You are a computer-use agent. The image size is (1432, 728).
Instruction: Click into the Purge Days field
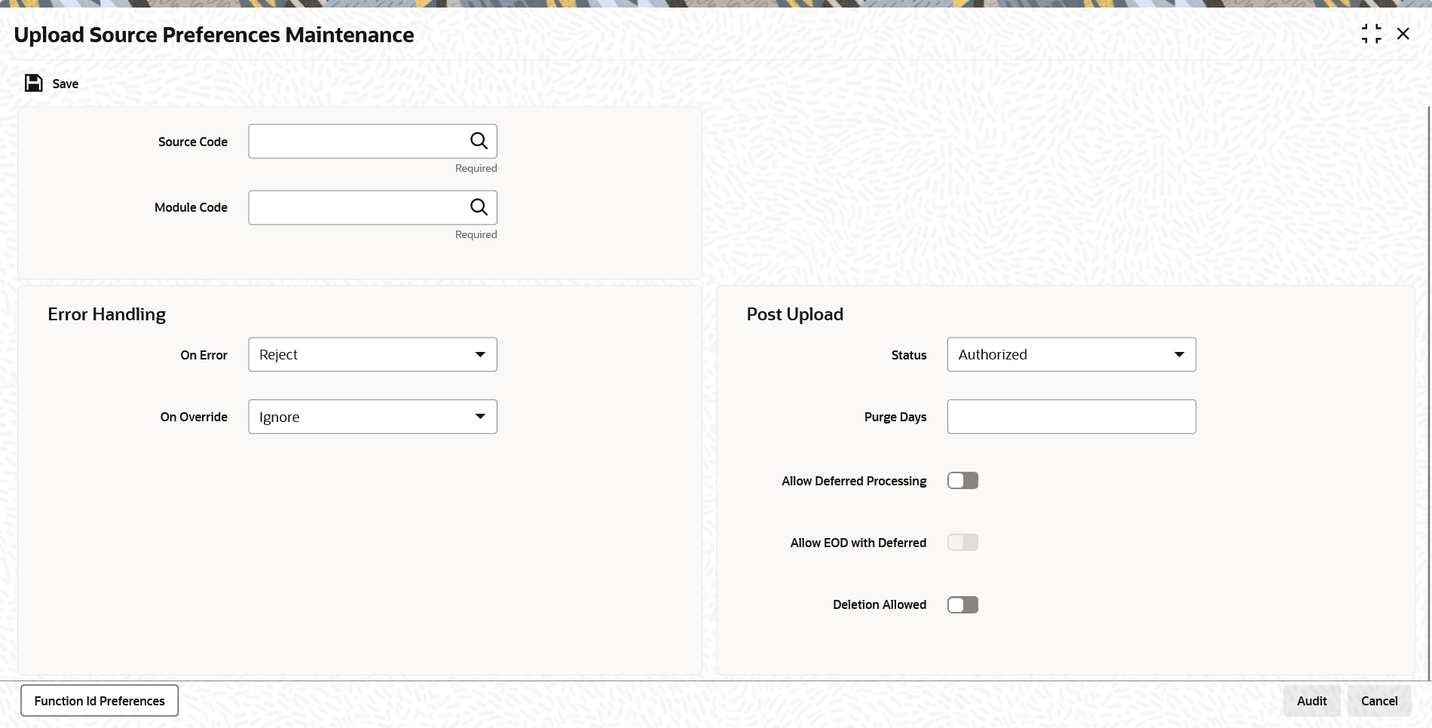1071,417
